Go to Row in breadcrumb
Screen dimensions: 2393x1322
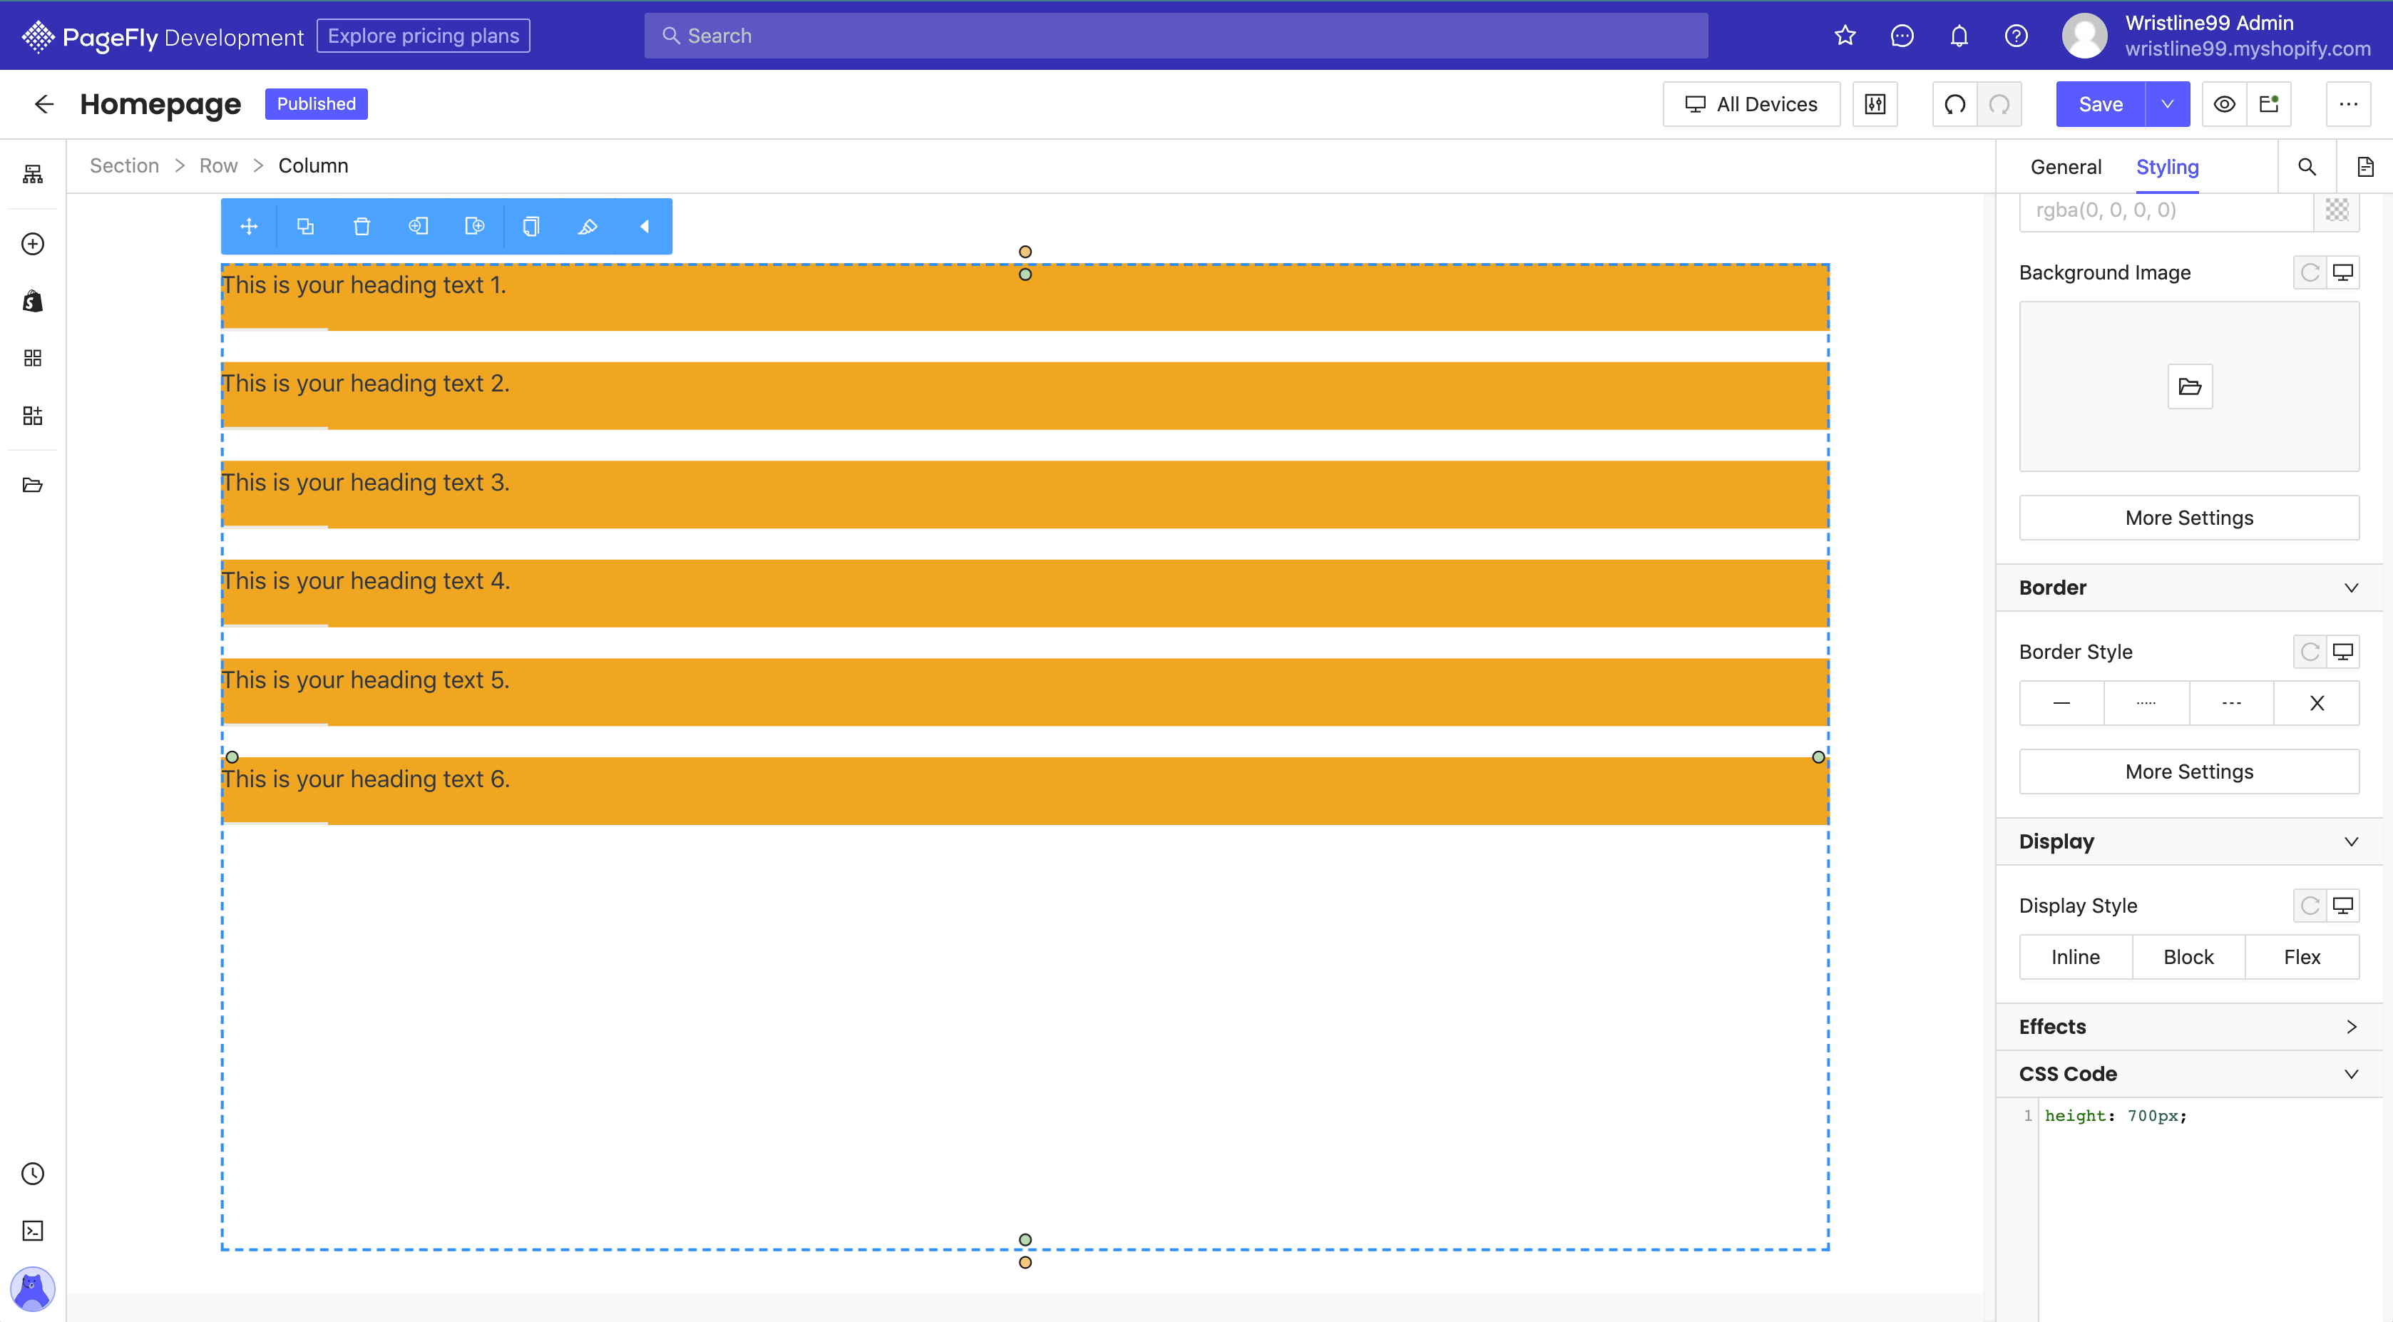[x=218, y=165]
